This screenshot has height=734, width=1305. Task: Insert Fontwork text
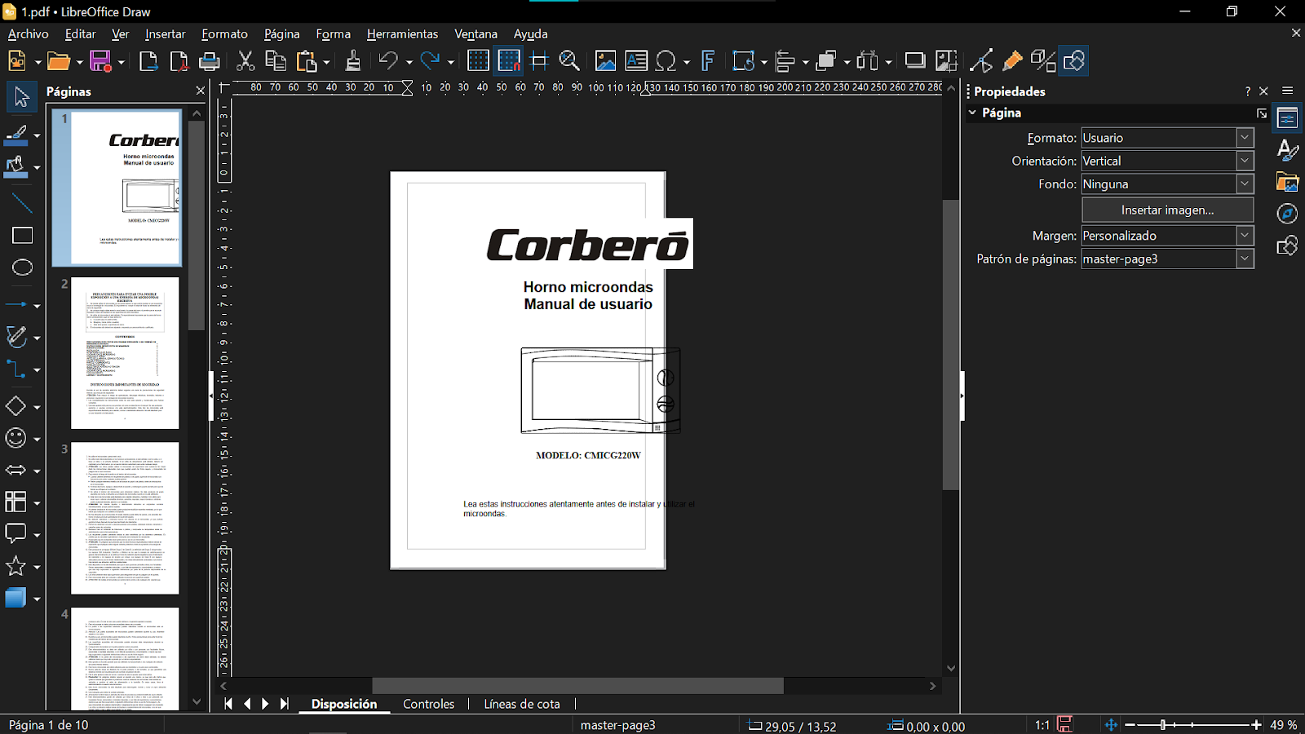click(x=708, y=61)
